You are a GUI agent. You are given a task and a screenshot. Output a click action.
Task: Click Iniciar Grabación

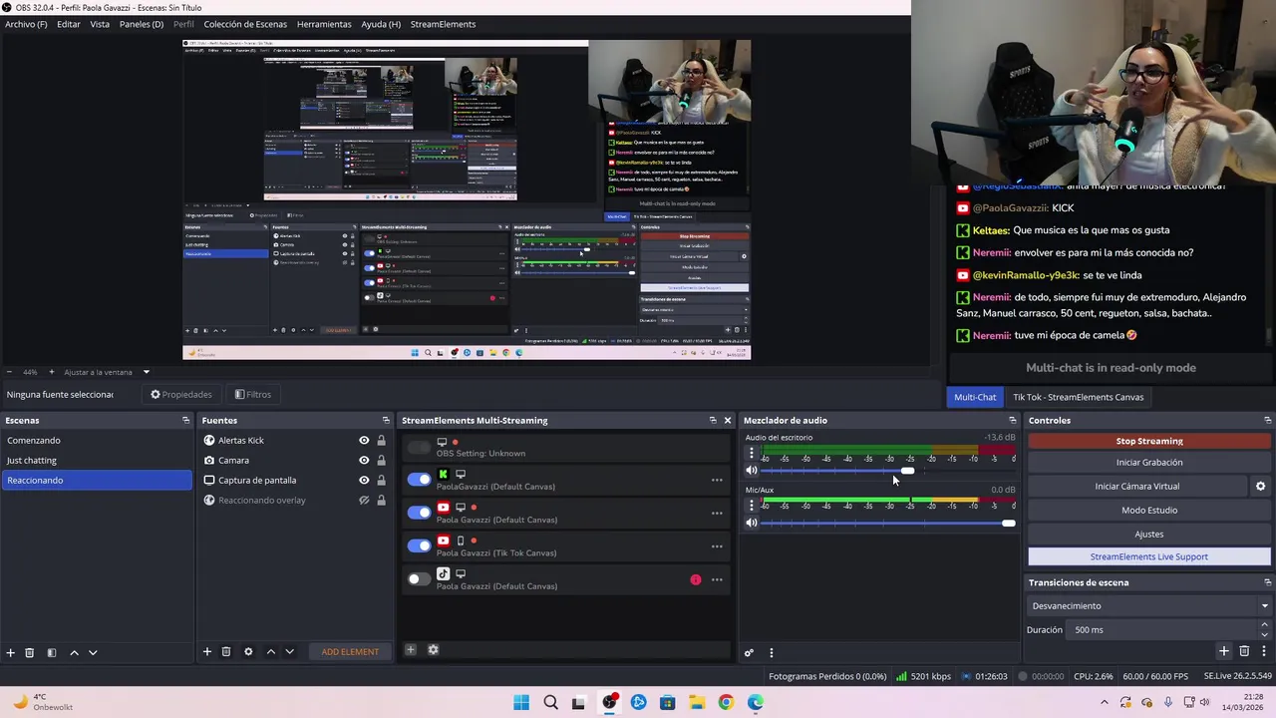[1149, 463]
